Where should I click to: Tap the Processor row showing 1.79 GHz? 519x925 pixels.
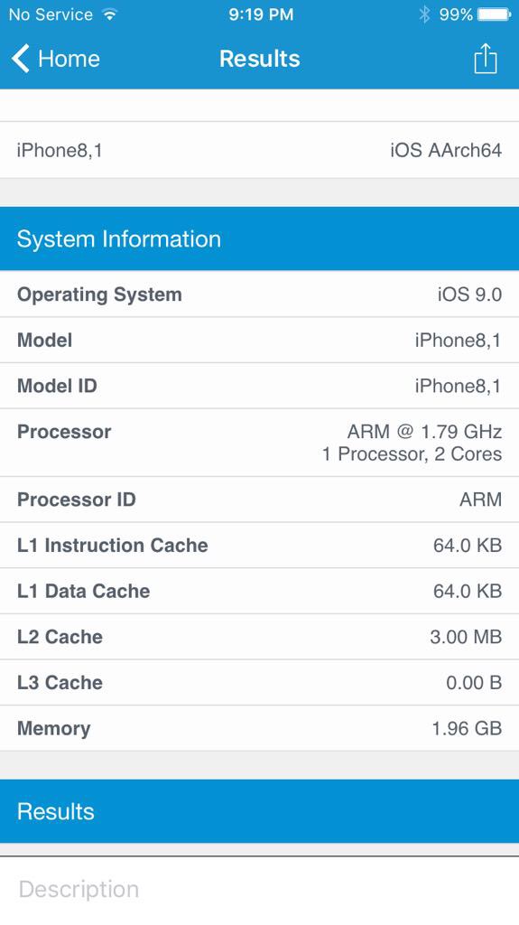260,443
